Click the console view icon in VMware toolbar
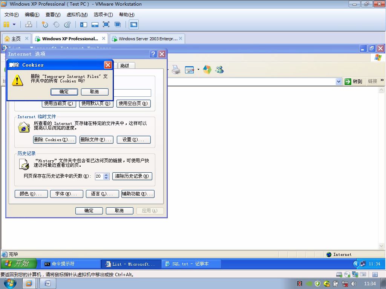This screenshot has width=386, height=289. coord(134,24)
